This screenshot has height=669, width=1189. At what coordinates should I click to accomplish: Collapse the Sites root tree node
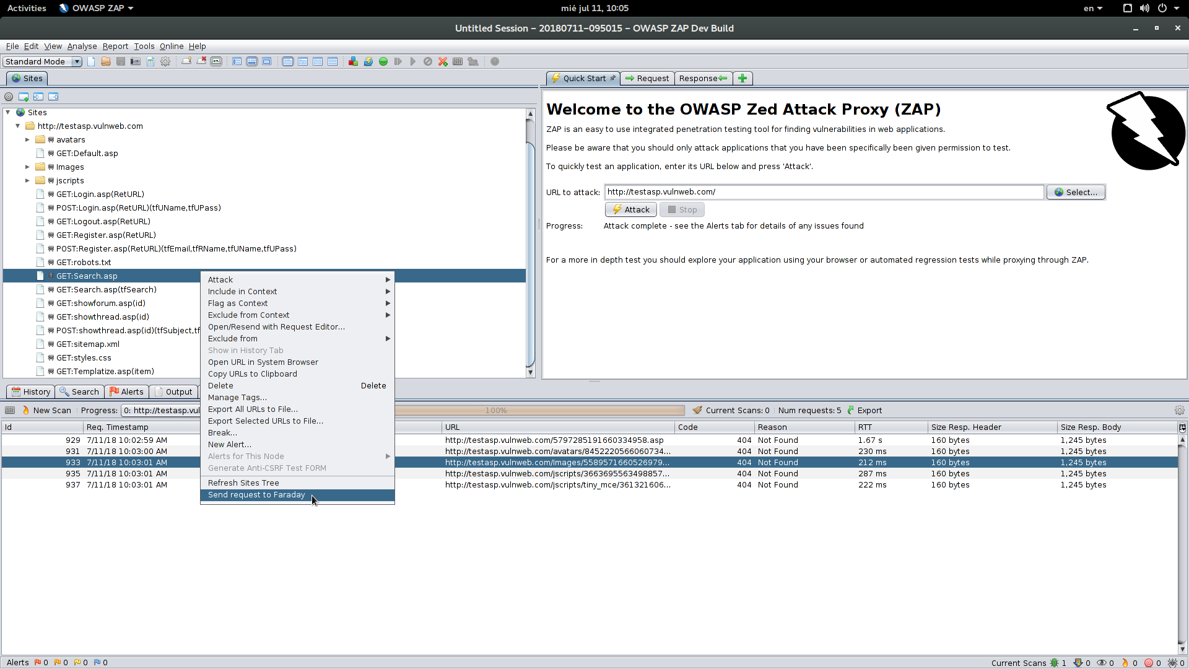coord(8,112)
